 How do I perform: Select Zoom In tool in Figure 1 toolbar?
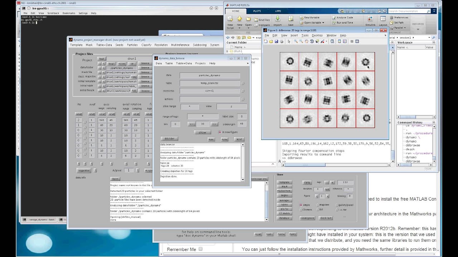pos(296,41)
